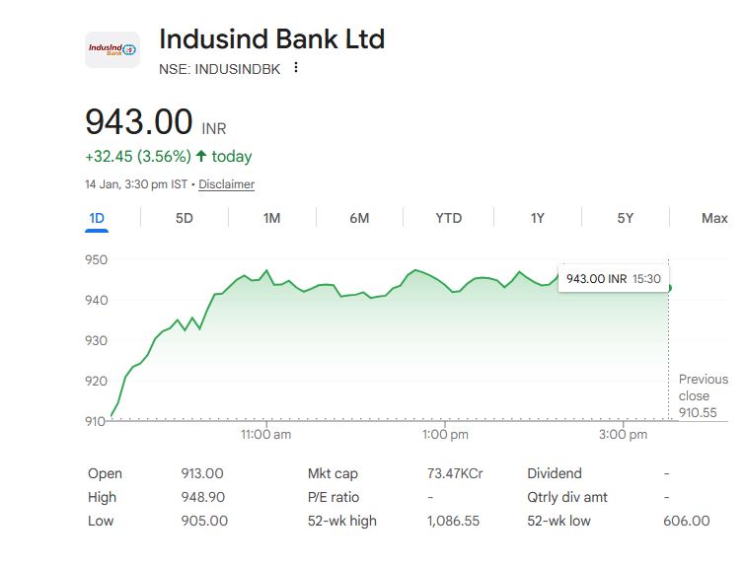This screenshot has width=744, height=565.
Task: Open the Disclaimer link
Action: coord(226,184)
